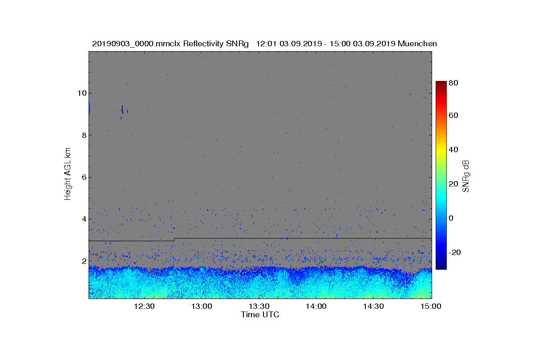Click the height tick label 2
Screen dimensions: 534x356
[84, 261]
